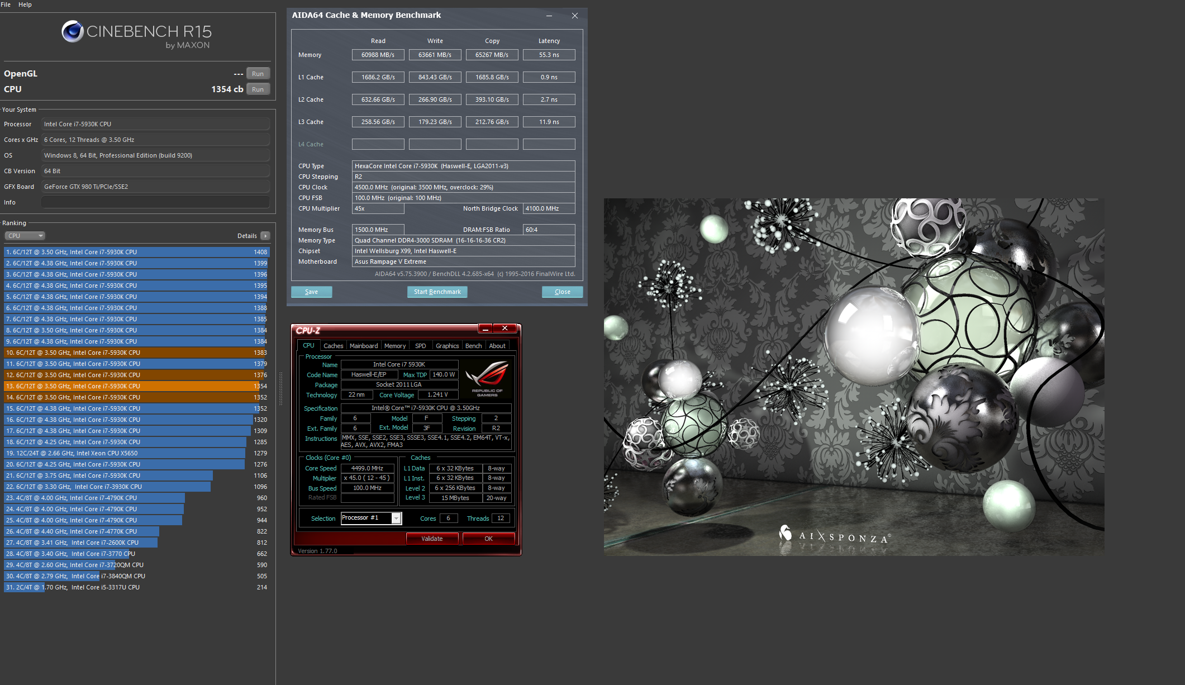Click the L3 Cache Latency 11.9 ns

pos(549,122)
